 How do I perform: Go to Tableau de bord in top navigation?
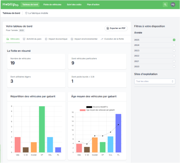coord(30,4)
